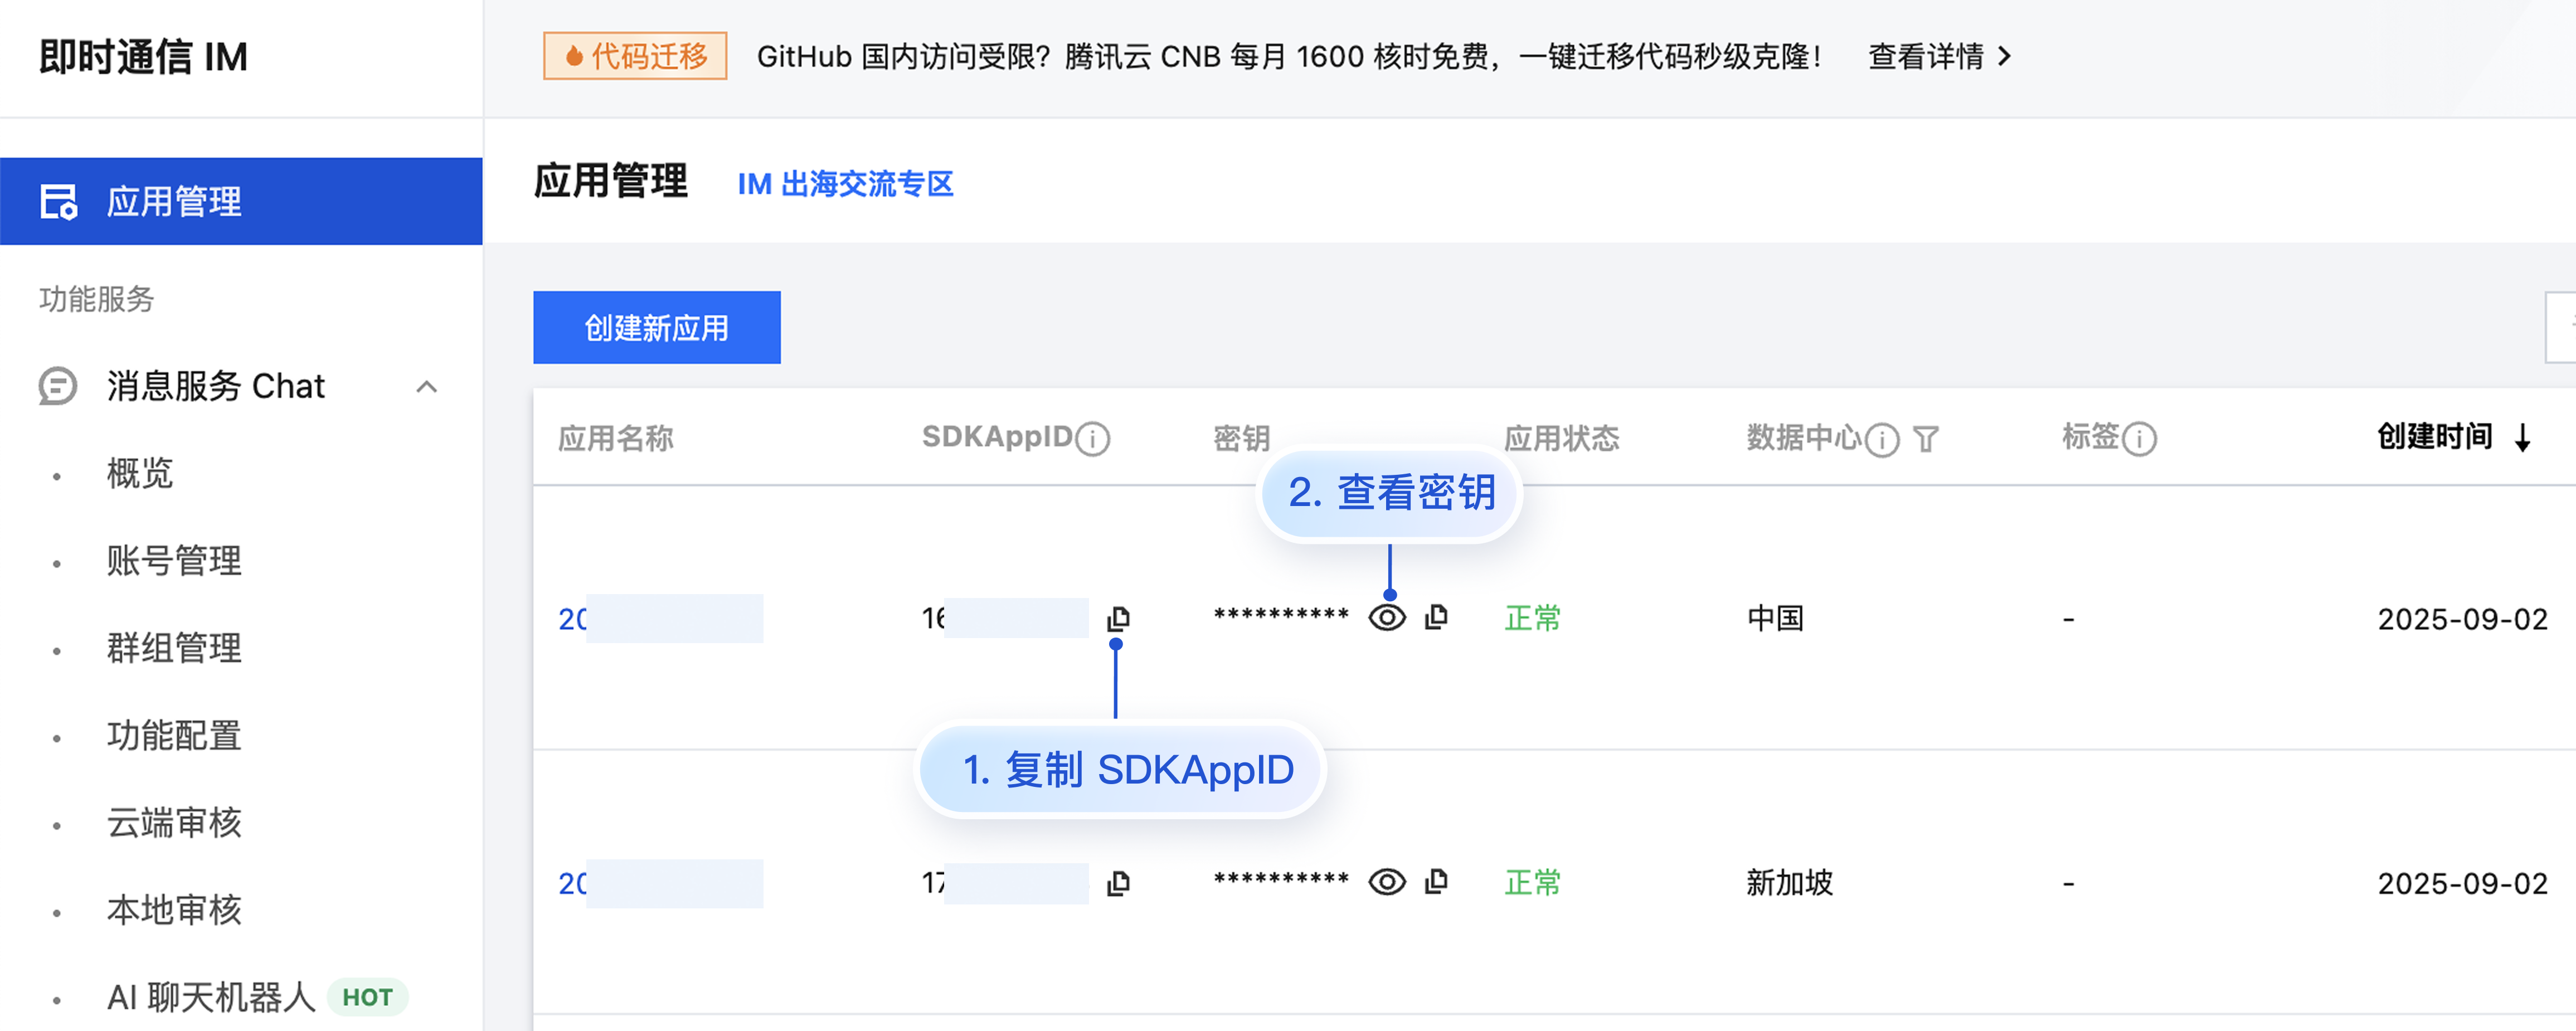Copy secret key of the Singapore application
Image resolution: width=2576 pixels, height=1031 pixels.
pyautogui.click(x=1436, y=881)
